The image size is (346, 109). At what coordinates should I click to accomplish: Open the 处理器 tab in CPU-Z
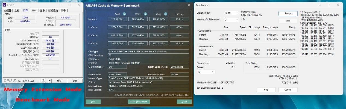pyautogui.click(x=7, y=10)
